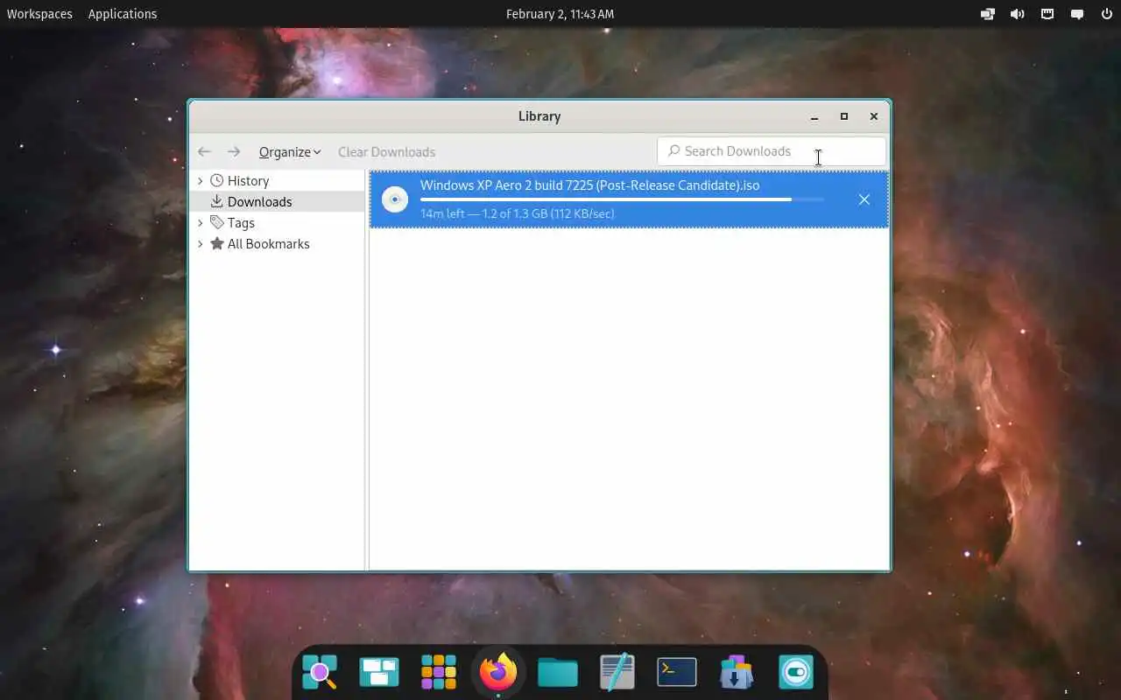Click Clear Downloads button

click(x=386, y=152)
